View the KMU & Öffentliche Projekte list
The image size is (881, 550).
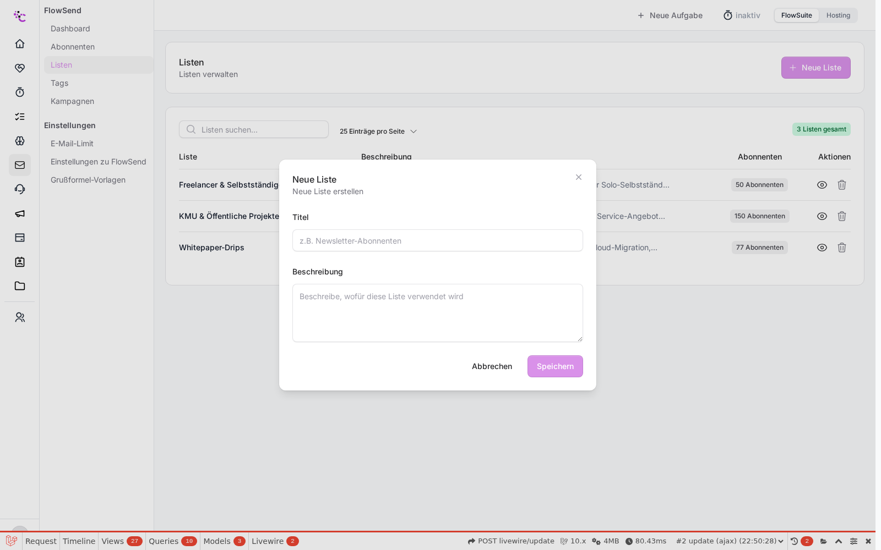pyautogui.click(x=822, y=216)
